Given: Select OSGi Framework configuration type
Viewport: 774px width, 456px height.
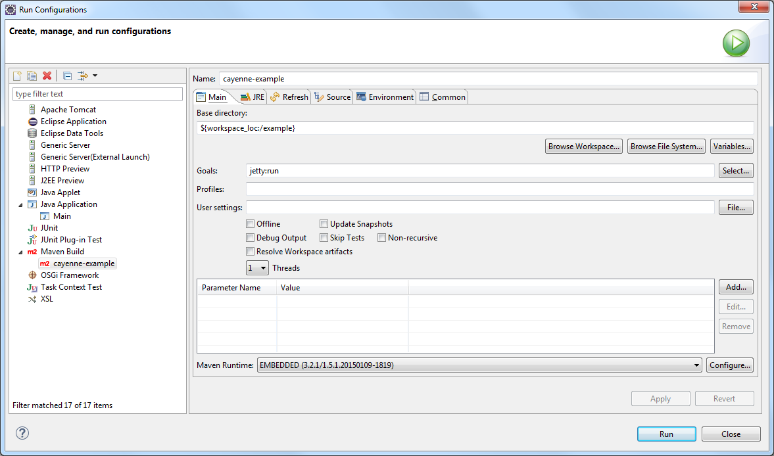Looking at the screenshot, I should click(70, 275).
